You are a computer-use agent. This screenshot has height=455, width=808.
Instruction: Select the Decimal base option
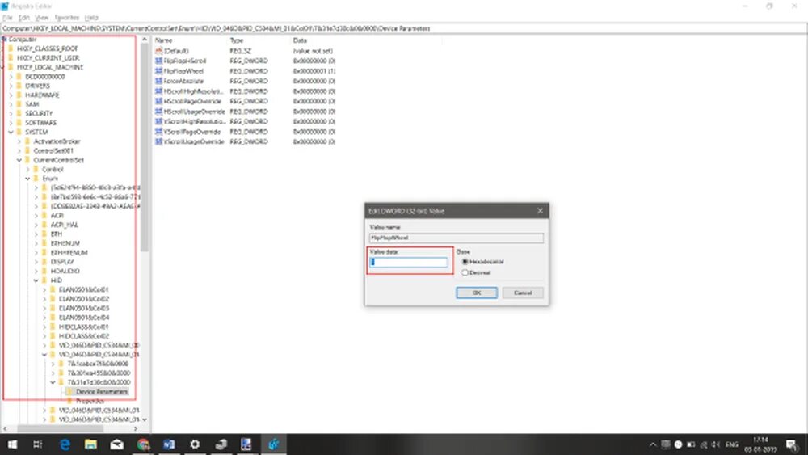[x=476, y=272]
